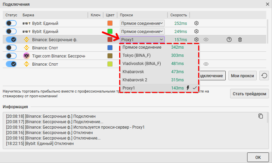Click the Tiger.com exchange icon
The image size is (272, 163).
[26, 56]
